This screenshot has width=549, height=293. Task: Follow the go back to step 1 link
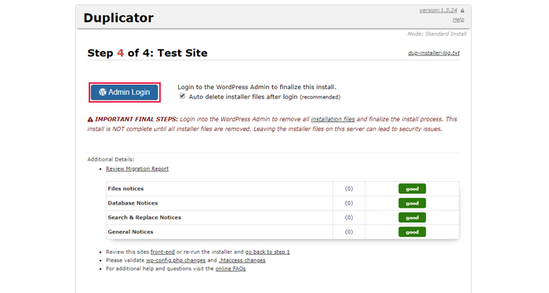[267, 251]
